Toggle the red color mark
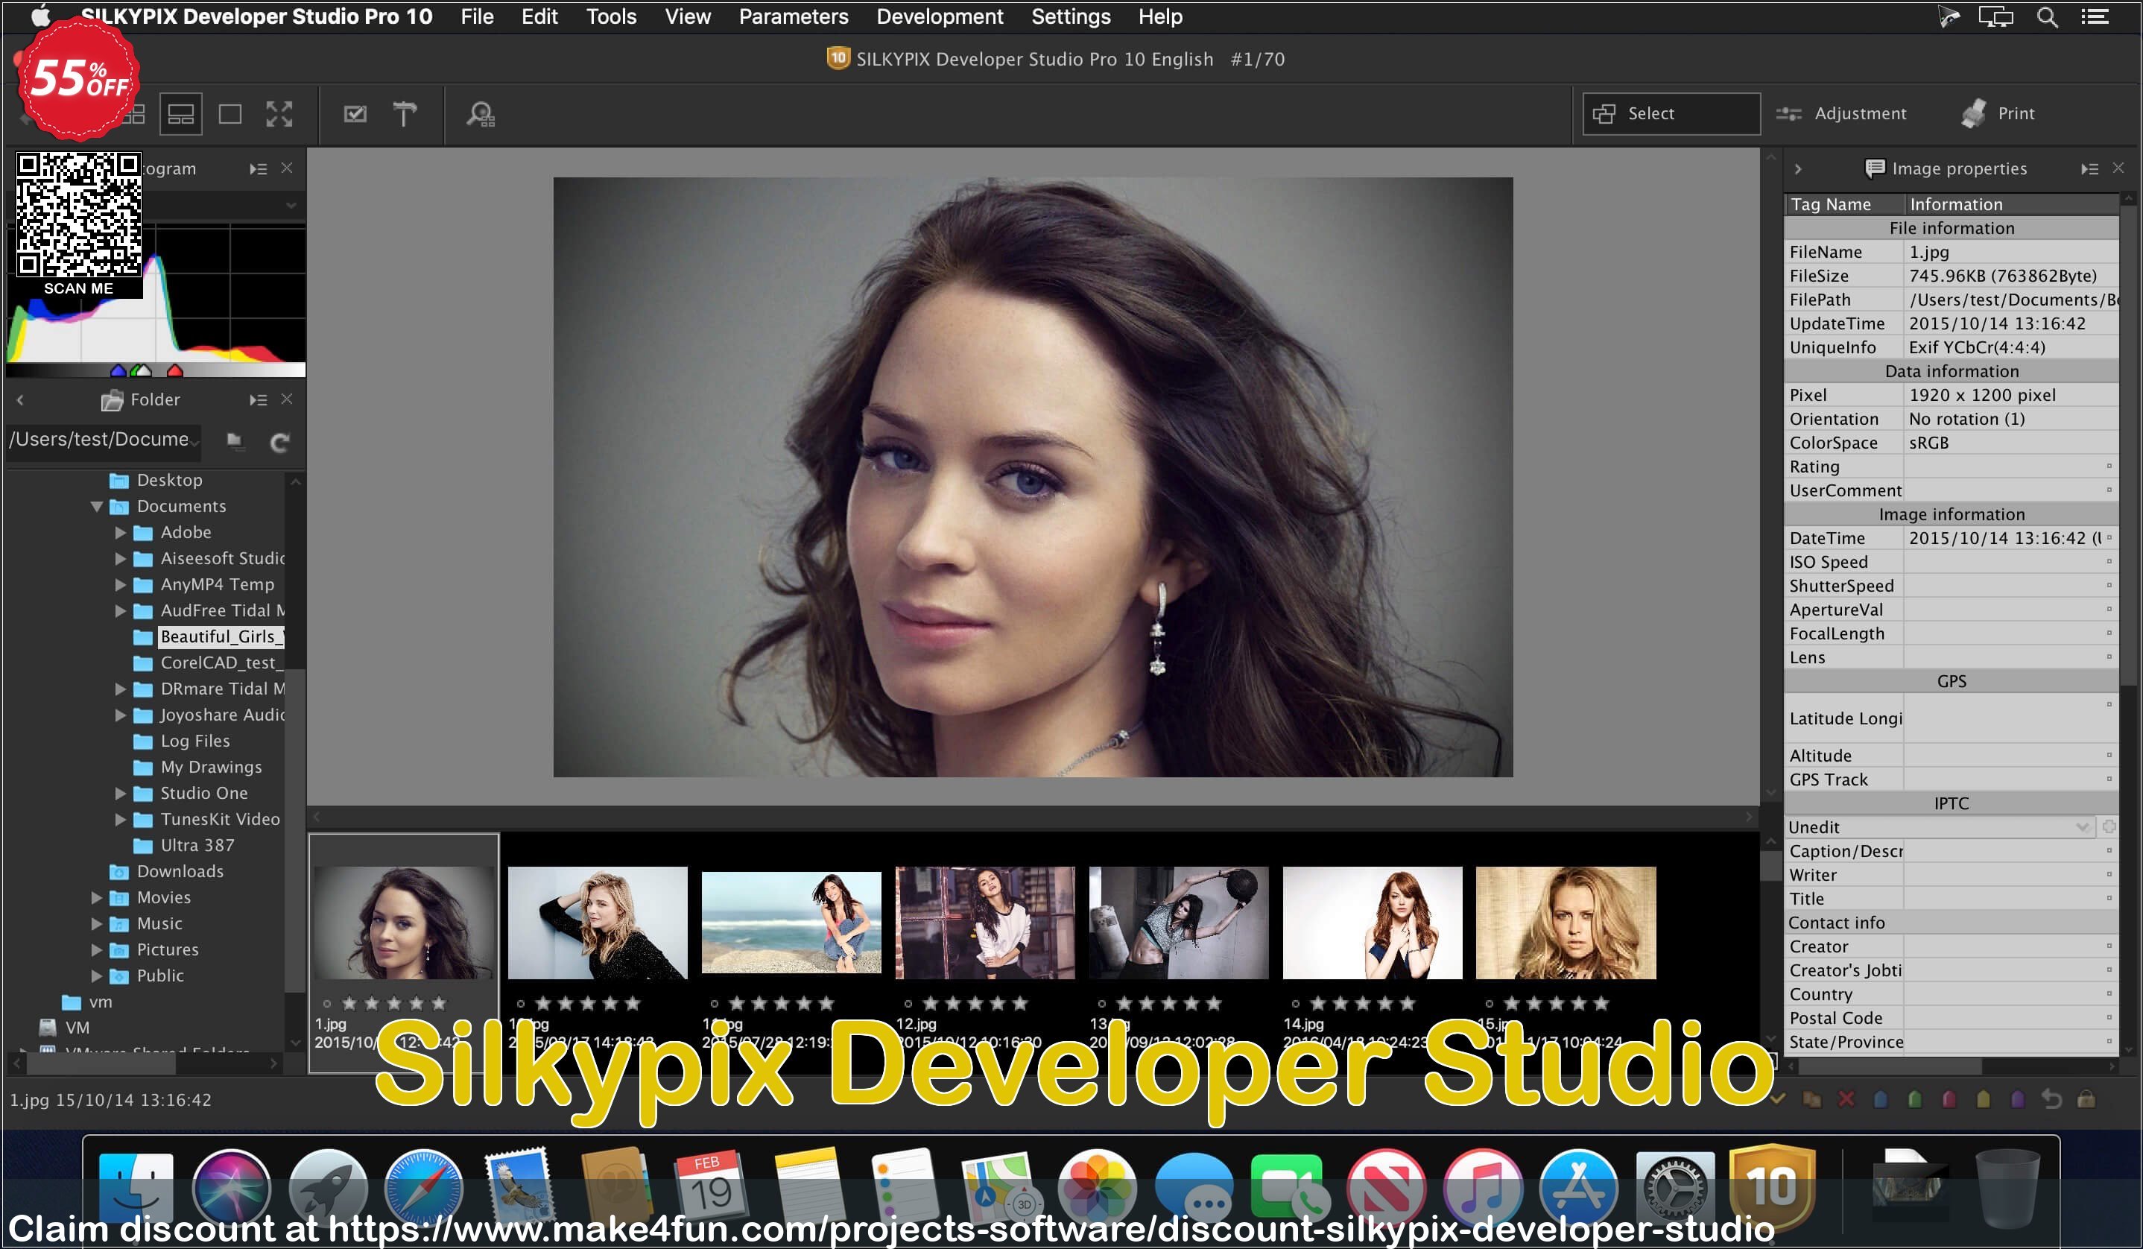 [1949, 1099]
